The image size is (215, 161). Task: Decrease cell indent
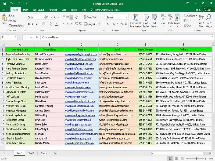coord(77,24)
